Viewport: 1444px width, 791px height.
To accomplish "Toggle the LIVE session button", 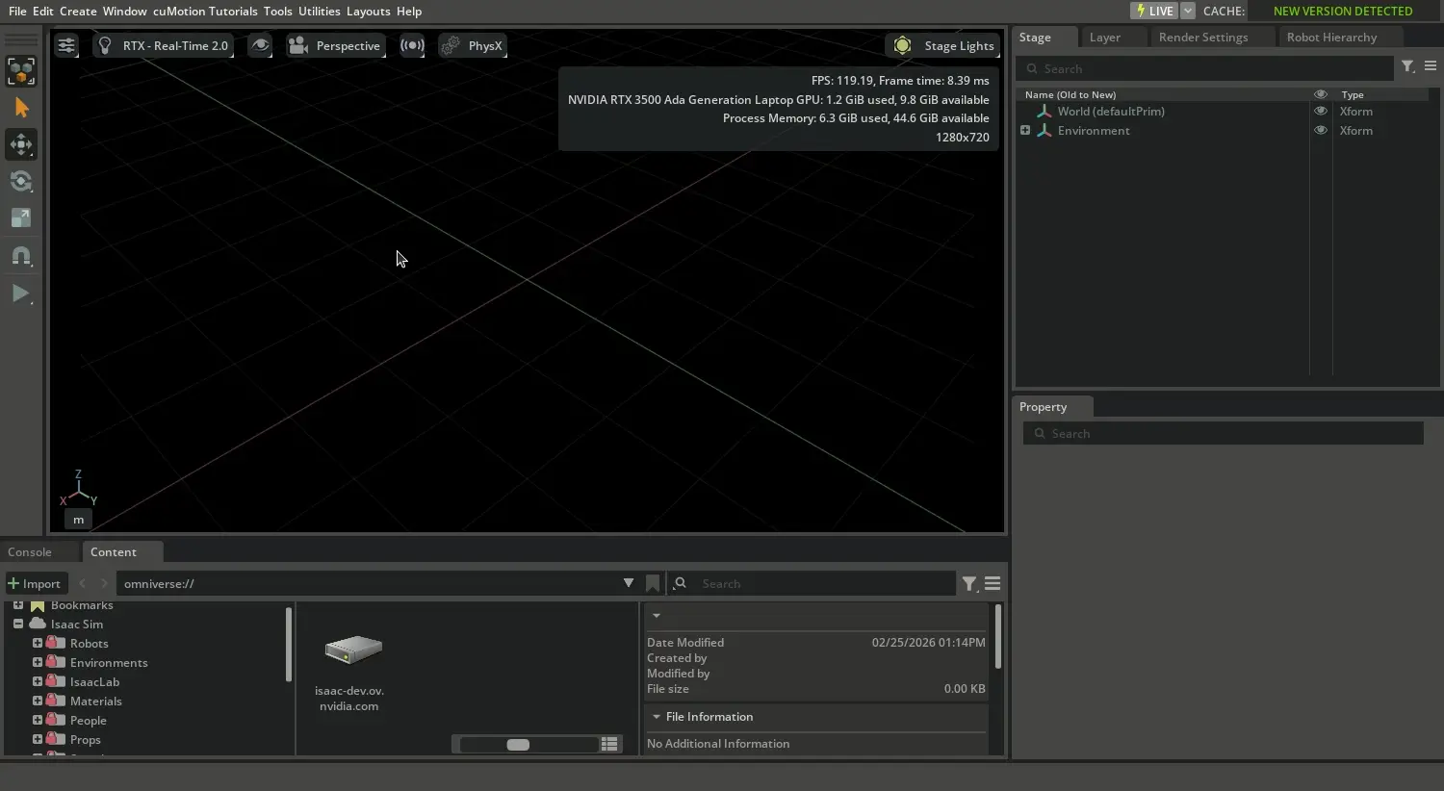I will (1154, 11).
